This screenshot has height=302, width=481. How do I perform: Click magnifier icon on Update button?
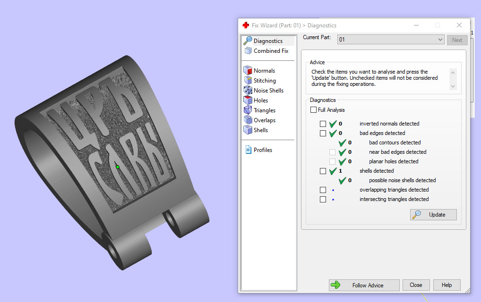pyautogui.click(x=416, y=214)
